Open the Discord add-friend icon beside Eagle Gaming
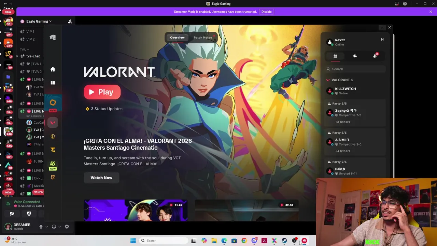Viewport: 437px width, 246px height. click(70, 21)
